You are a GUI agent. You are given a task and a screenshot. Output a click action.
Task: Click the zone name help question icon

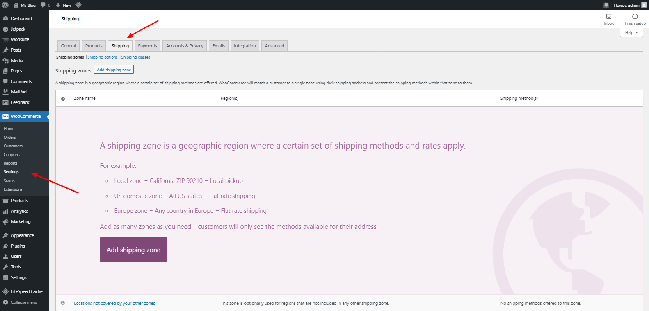(63, 99)
